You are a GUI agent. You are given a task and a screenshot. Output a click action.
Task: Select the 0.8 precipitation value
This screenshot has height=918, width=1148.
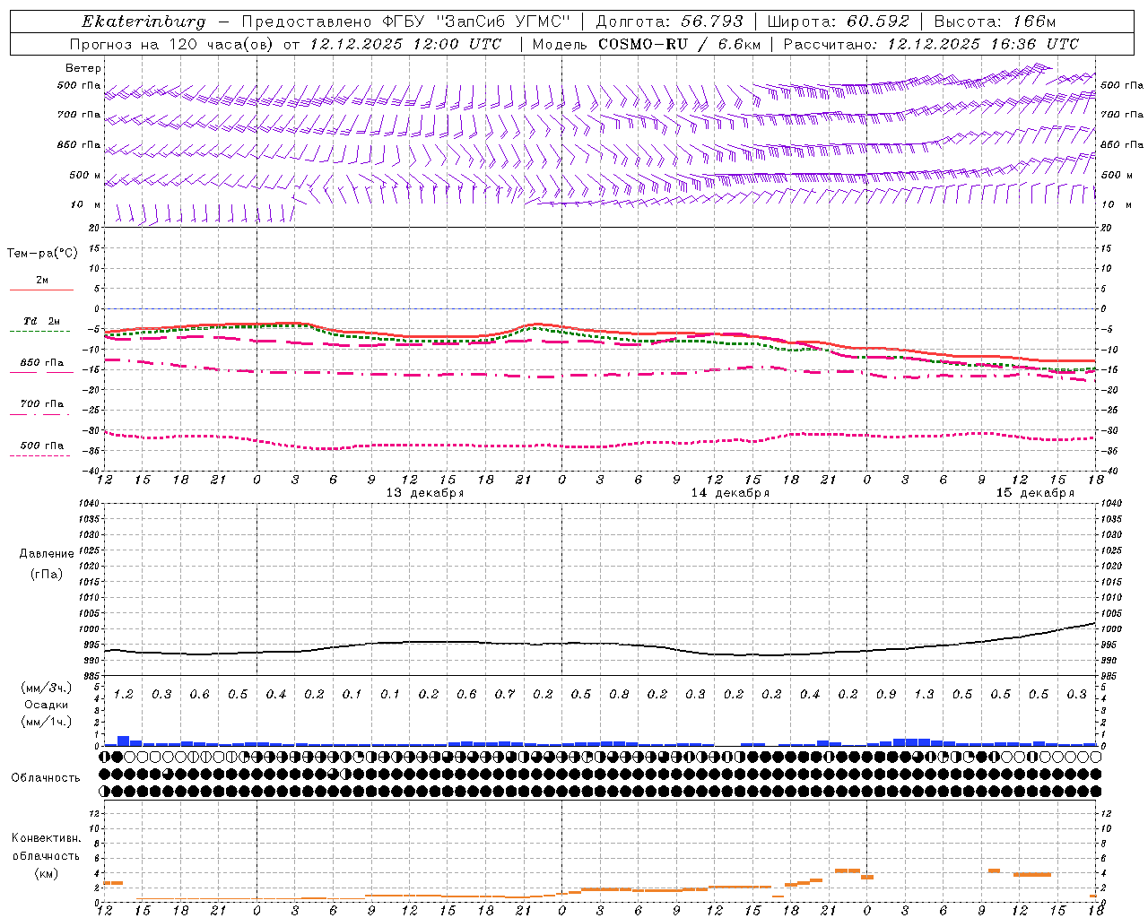(619, 695)
